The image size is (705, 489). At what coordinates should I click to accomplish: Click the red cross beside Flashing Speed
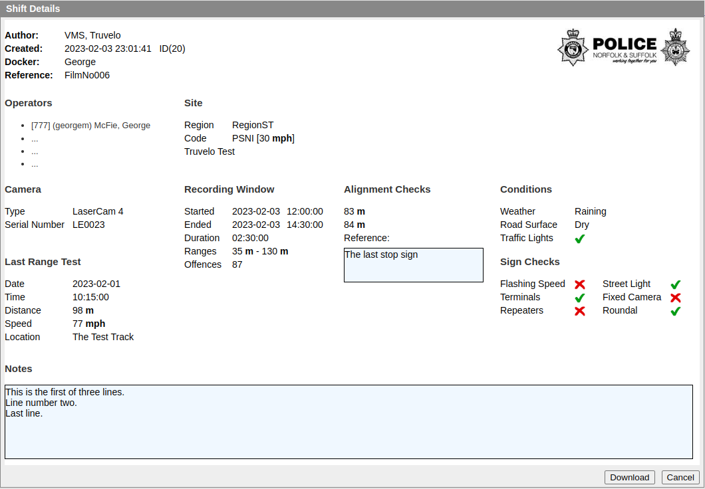[x=579, y=284]
